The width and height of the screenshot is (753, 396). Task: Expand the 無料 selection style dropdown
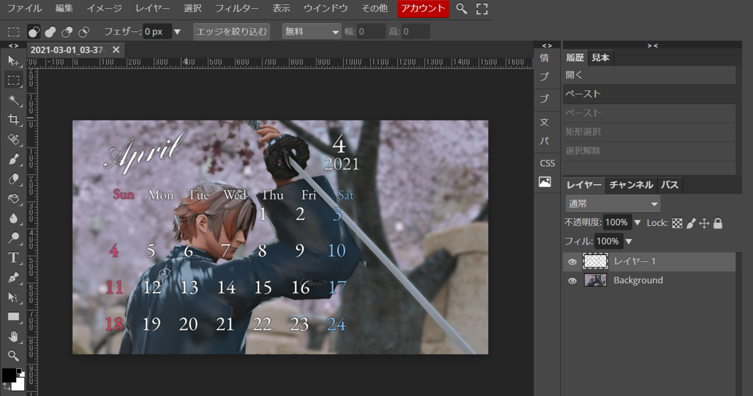tap(311, 31)
